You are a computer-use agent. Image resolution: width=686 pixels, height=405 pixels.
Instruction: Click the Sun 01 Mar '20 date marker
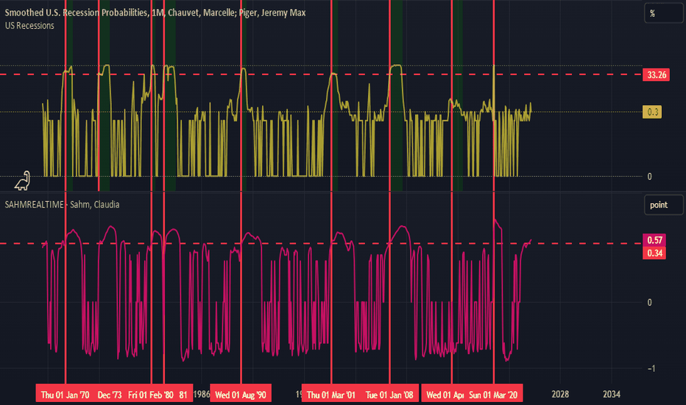pos(493,395)
